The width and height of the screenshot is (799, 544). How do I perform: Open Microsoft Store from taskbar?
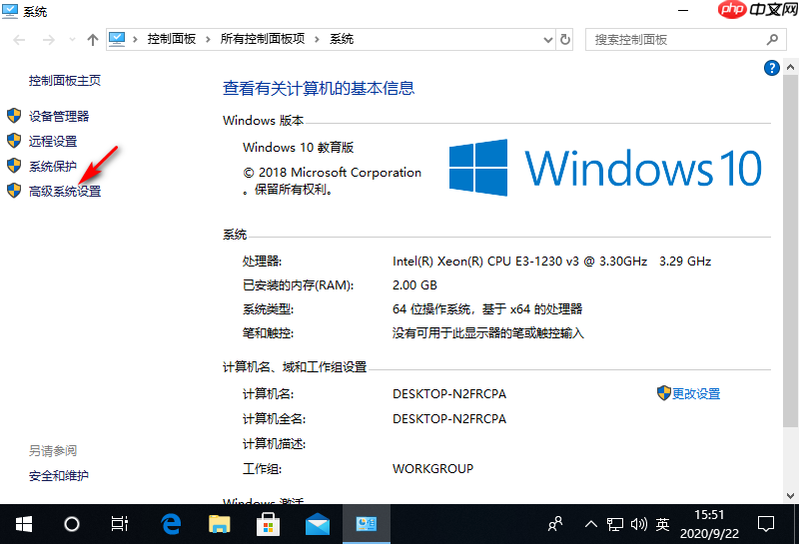click(x=268, y=524)
